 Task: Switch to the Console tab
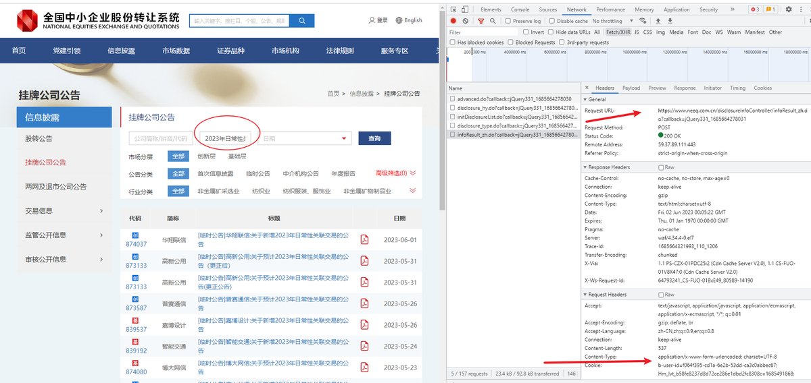pos(520,9)
